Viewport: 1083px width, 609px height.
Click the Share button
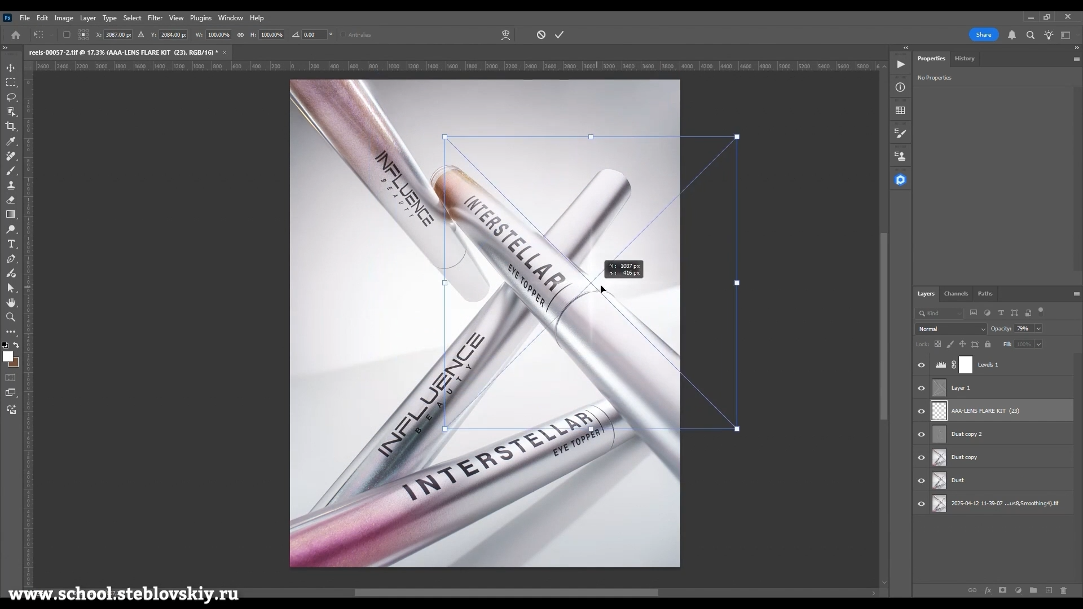tap(983, 35)
